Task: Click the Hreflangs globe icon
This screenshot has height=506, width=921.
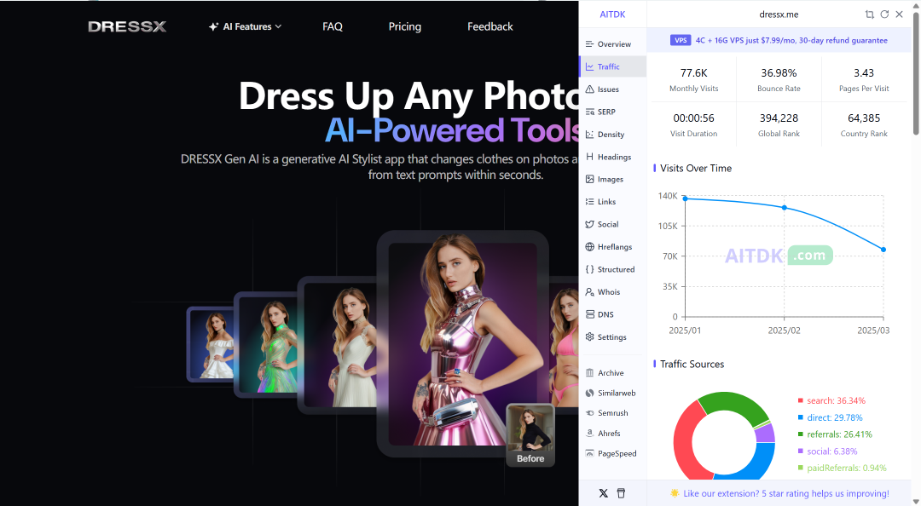Action: 590,246
